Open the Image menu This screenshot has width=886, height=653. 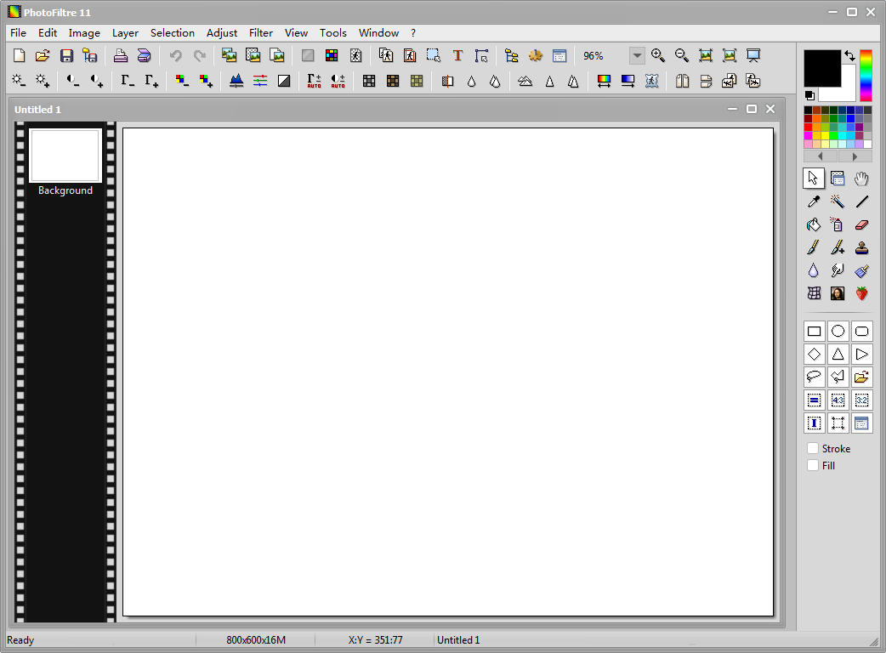tap(84, 33)
